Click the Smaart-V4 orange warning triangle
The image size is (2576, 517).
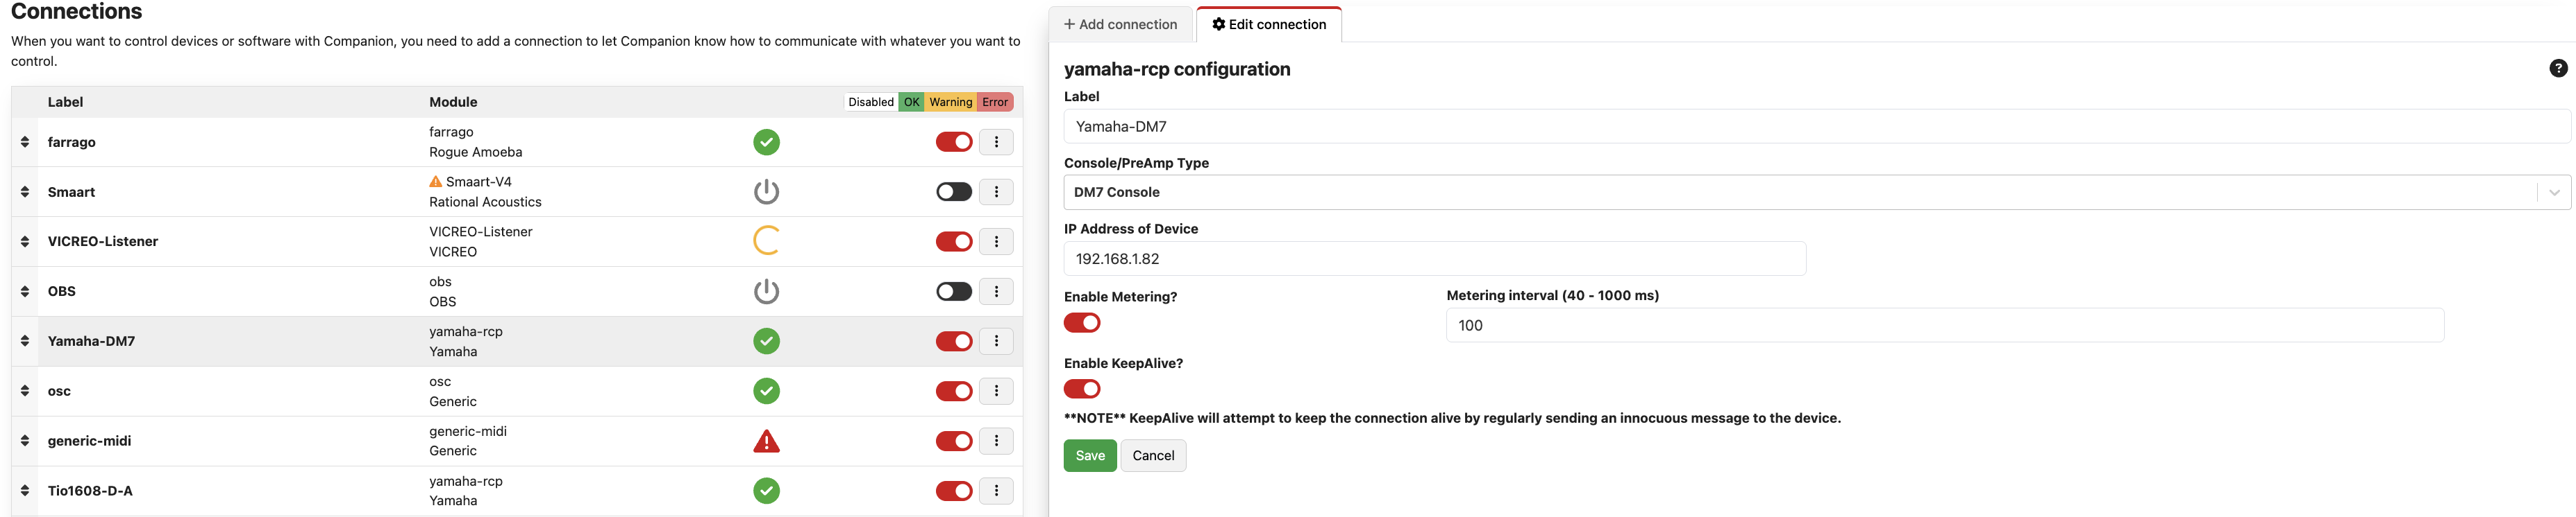click(x=435, y=182)
